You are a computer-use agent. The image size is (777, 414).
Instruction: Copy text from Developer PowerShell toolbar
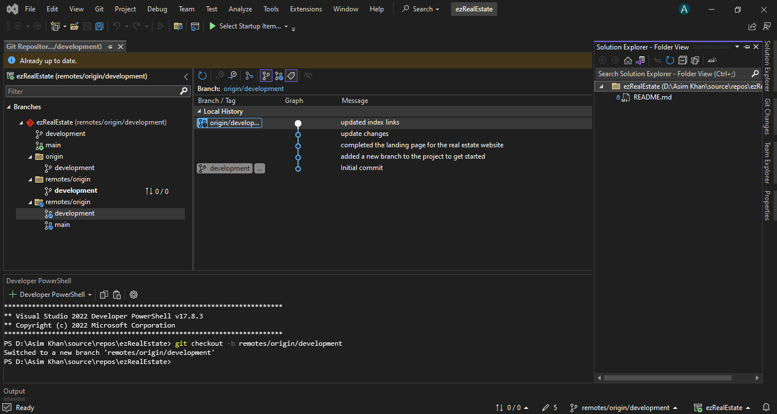[104, 294]
